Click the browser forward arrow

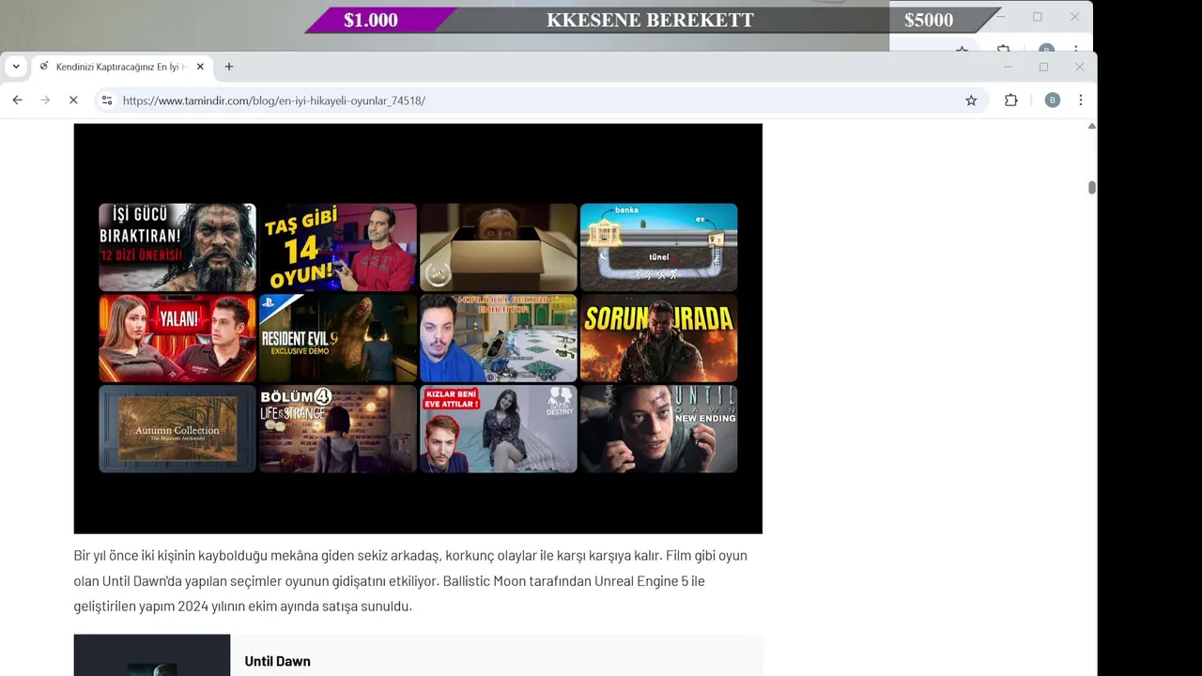coord(45,100)
